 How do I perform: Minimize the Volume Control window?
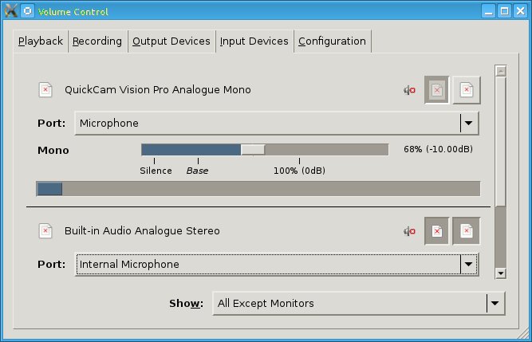[488, 12]
